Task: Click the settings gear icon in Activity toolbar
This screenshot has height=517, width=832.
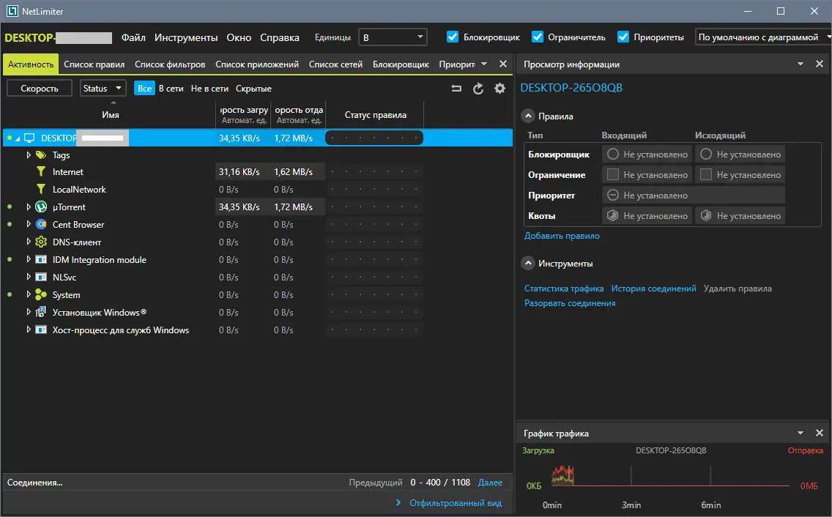Action: (x=500, y=89)
